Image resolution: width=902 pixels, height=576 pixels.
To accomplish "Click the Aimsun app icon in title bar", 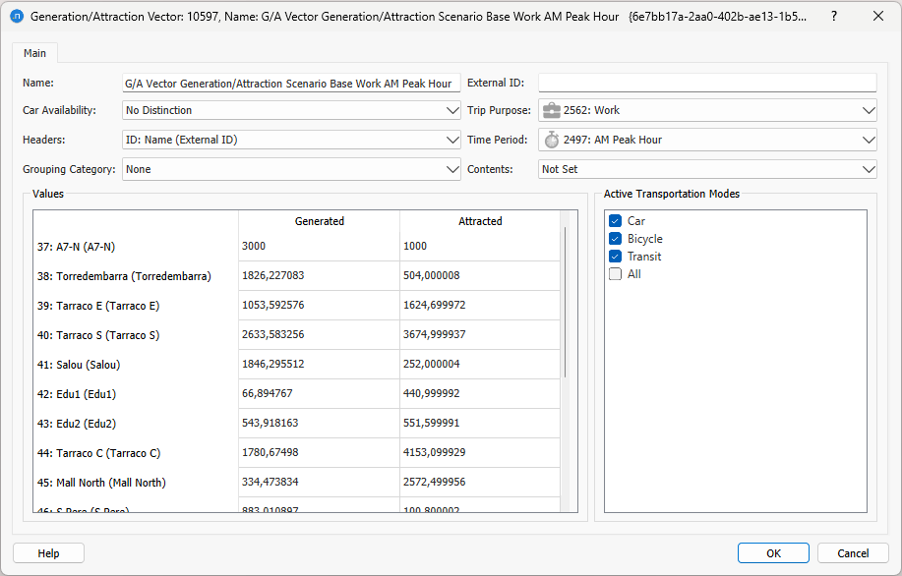I will (x=17, y=17).
